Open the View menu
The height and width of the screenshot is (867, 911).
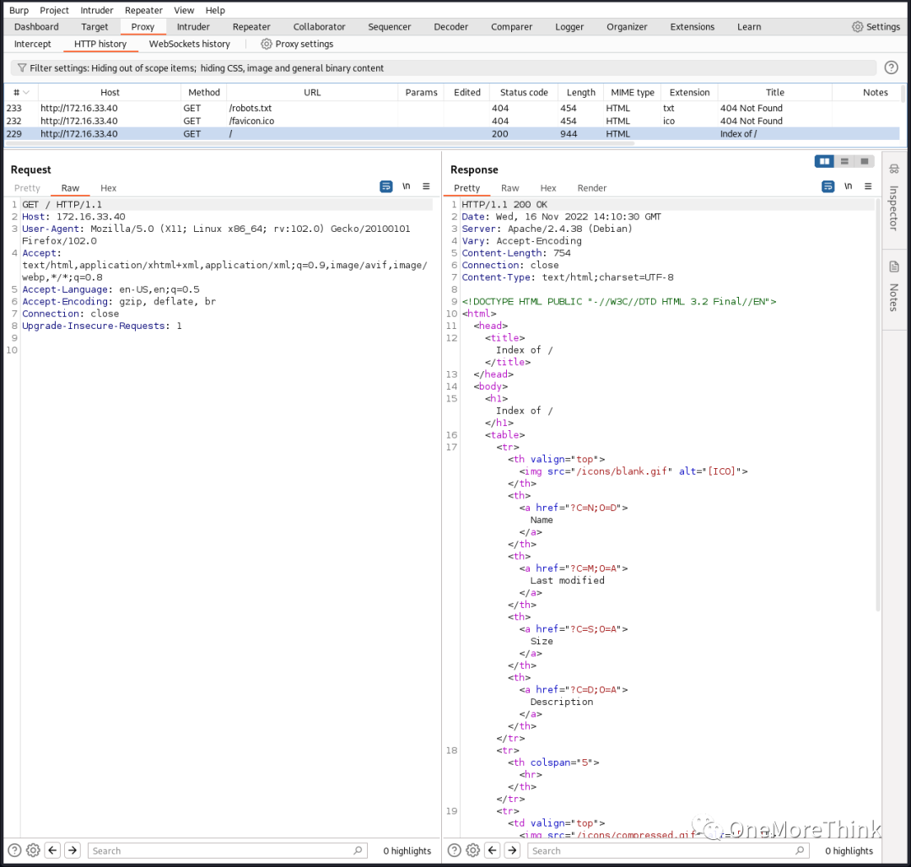184,10
